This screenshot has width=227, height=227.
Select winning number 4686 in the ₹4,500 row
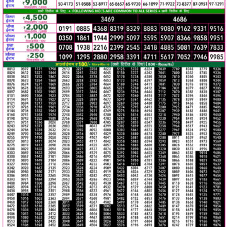pos(180,19)
